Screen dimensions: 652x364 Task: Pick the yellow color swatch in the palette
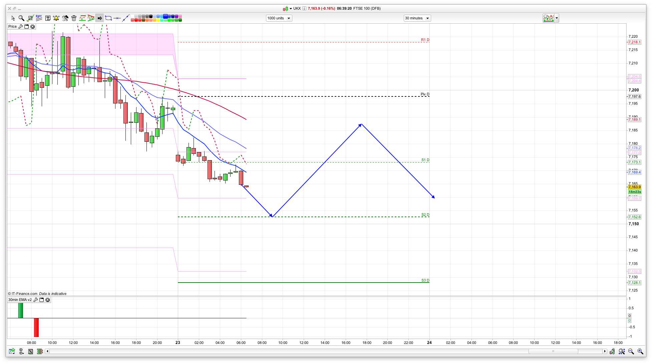pos(158,20)
